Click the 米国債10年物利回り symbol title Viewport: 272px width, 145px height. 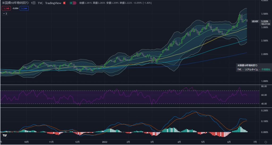15,3
